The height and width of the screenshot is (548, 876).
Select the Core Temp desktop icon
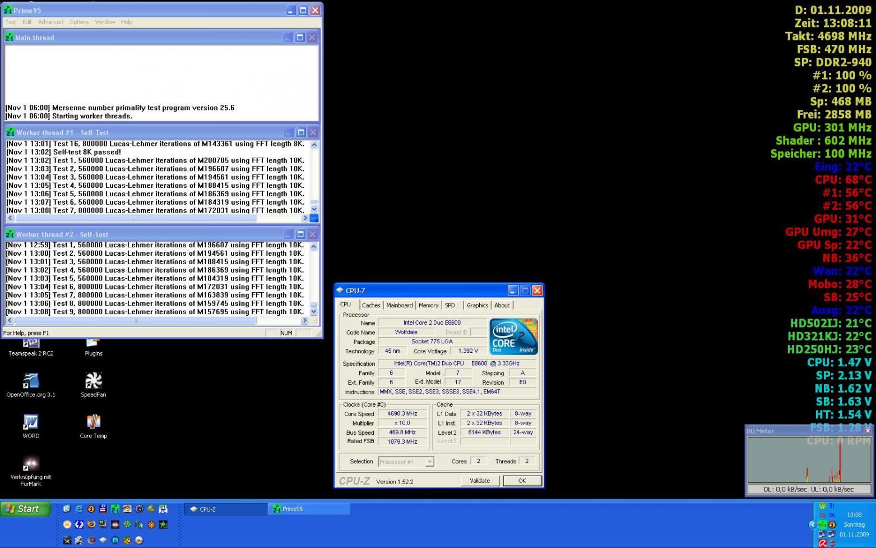pyautogui.click(x=93, y=426)
